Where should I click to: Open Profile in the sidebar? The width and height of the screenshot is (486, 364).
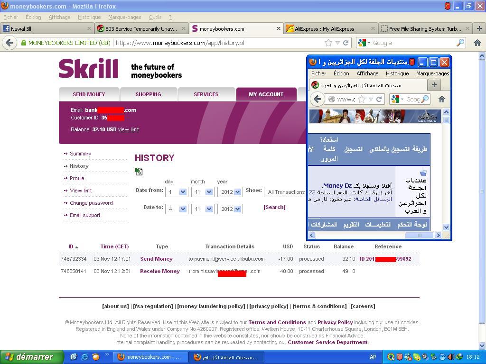pos(77,178)
